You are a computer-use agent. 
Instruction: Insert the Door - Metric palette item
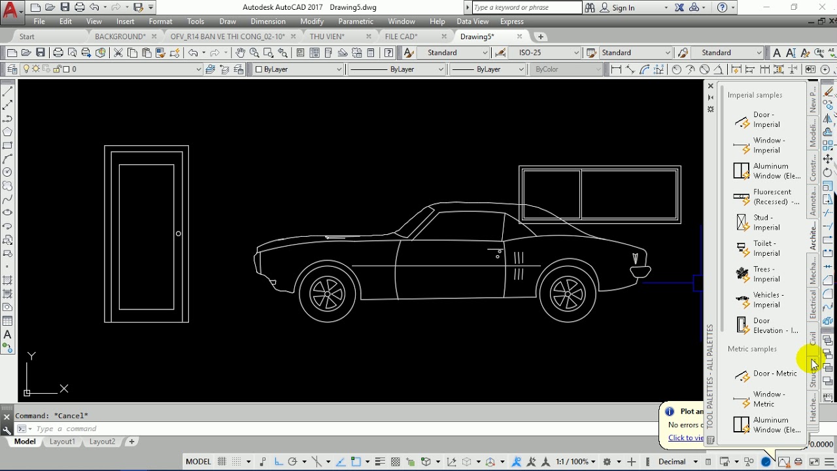(765, 374)
